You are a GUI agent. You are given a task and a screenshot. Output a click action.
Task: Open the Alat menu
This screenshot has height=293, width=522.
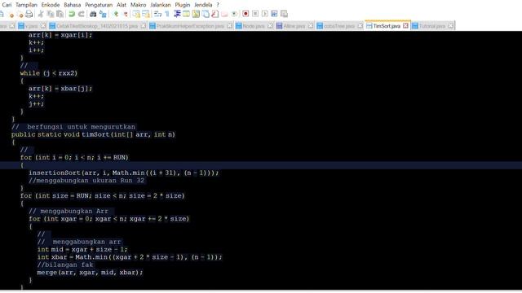(122, 5)
